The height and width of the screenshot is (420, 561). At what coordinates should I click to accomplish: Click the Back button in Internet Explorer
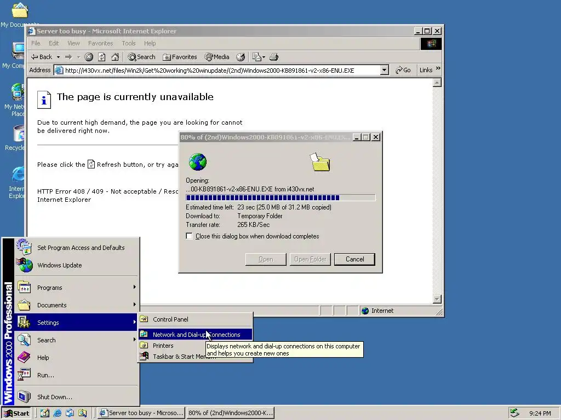pyautogui.click(x=42, y=57)
